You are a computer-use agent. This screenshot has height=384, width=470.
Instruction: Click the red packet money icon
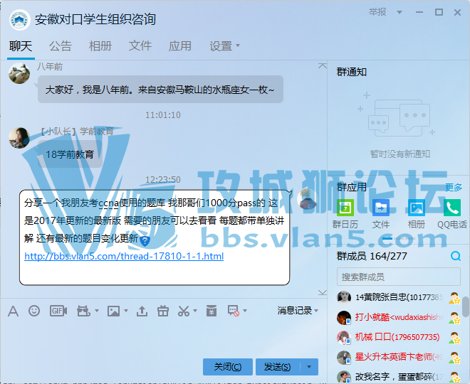211,311
